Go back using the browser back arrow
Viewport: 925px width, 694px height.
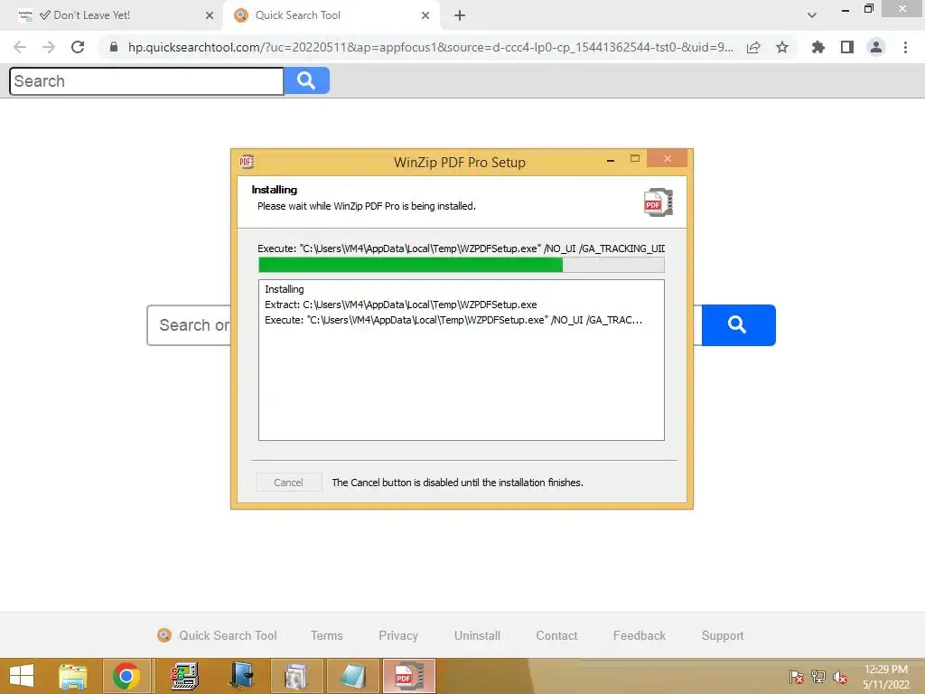20,47
